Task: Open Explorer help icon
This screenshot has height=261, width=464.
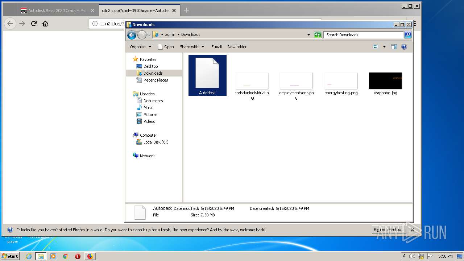Action: [404, 47]
